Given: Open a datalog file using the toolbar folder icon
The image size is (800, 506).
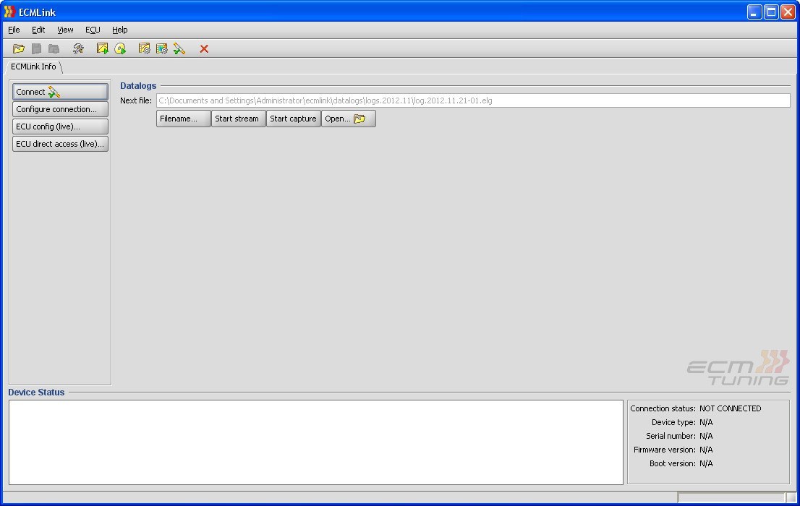Looking at the screenshot, I should [x=19, y=48].
